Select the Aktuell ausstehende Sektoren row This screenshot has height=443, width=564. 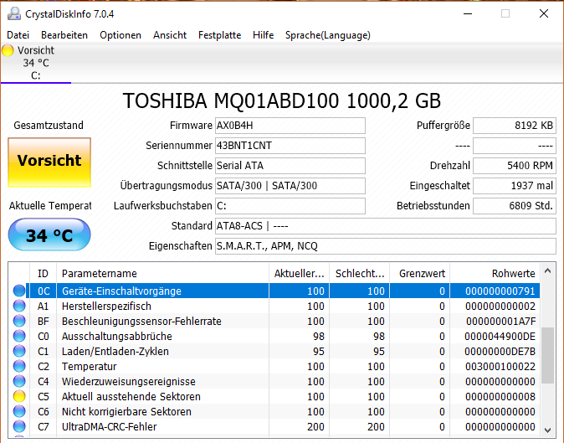click(276, 397)
